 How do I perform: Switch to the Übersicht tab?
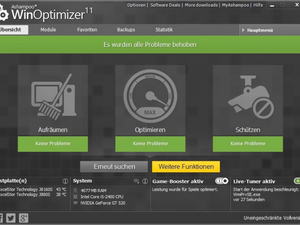[14, 30]
